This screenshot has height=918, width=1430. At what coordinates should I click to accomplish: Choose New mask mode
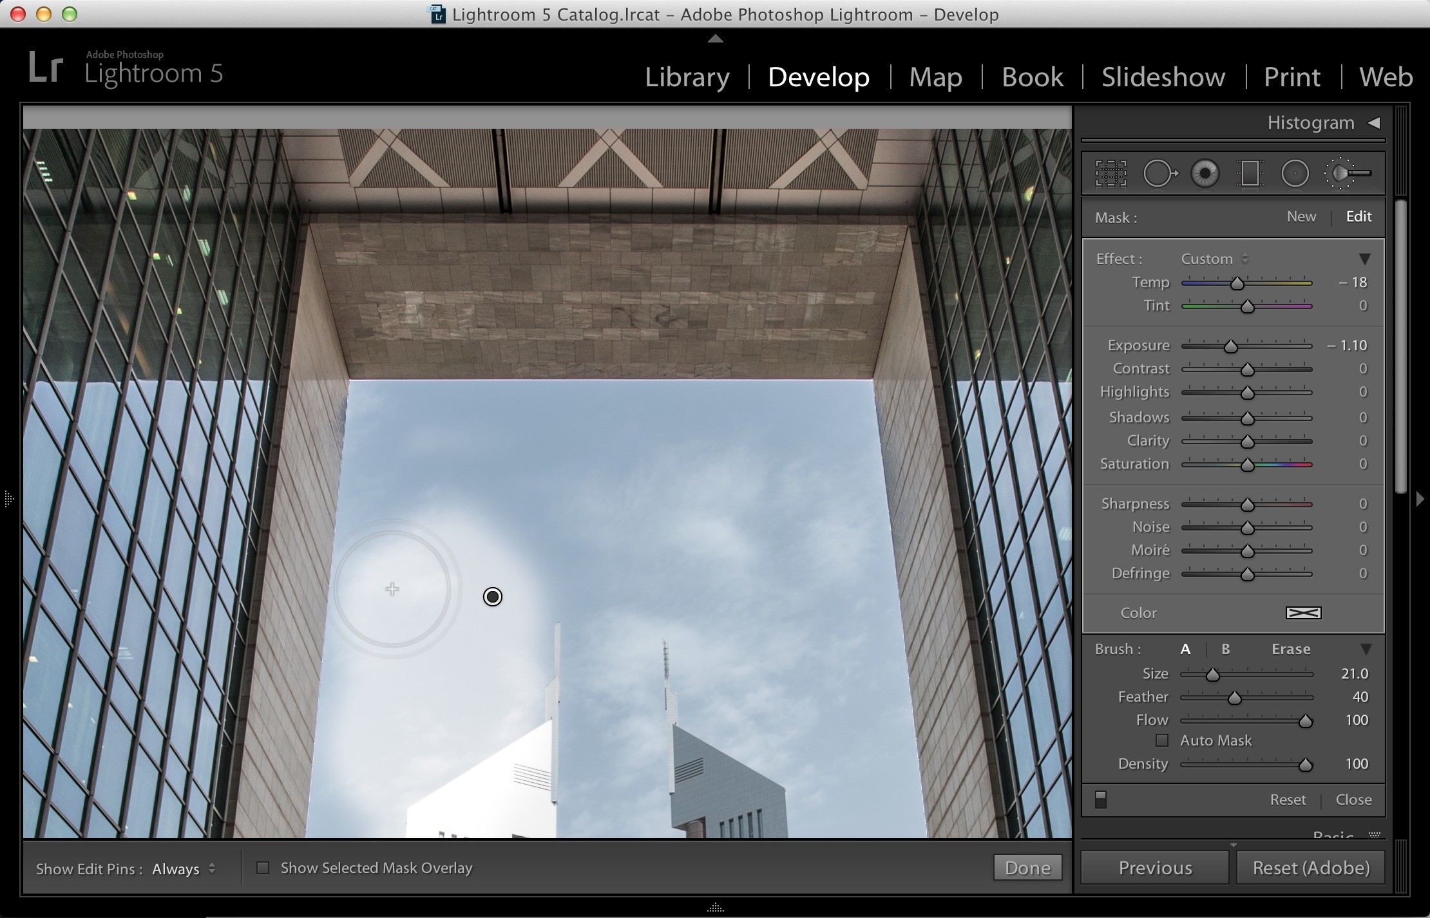click(x=1301, y=216)
